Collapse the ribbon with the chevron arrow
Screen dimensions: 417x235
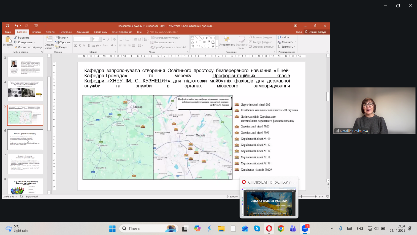point(327,52)
